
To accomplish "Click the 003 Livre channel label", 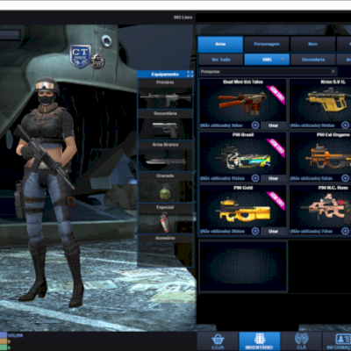I will [183, 18].
